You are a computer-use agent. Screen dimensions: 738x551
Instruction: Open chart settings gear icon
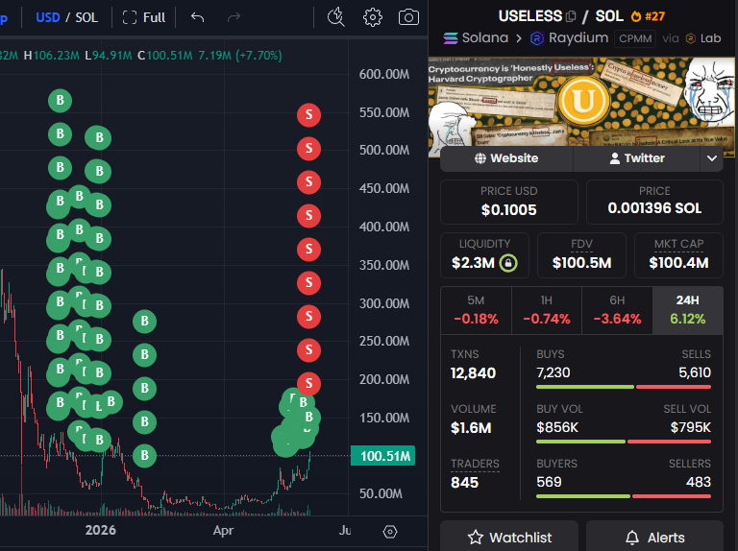click(x=372, y=17)
